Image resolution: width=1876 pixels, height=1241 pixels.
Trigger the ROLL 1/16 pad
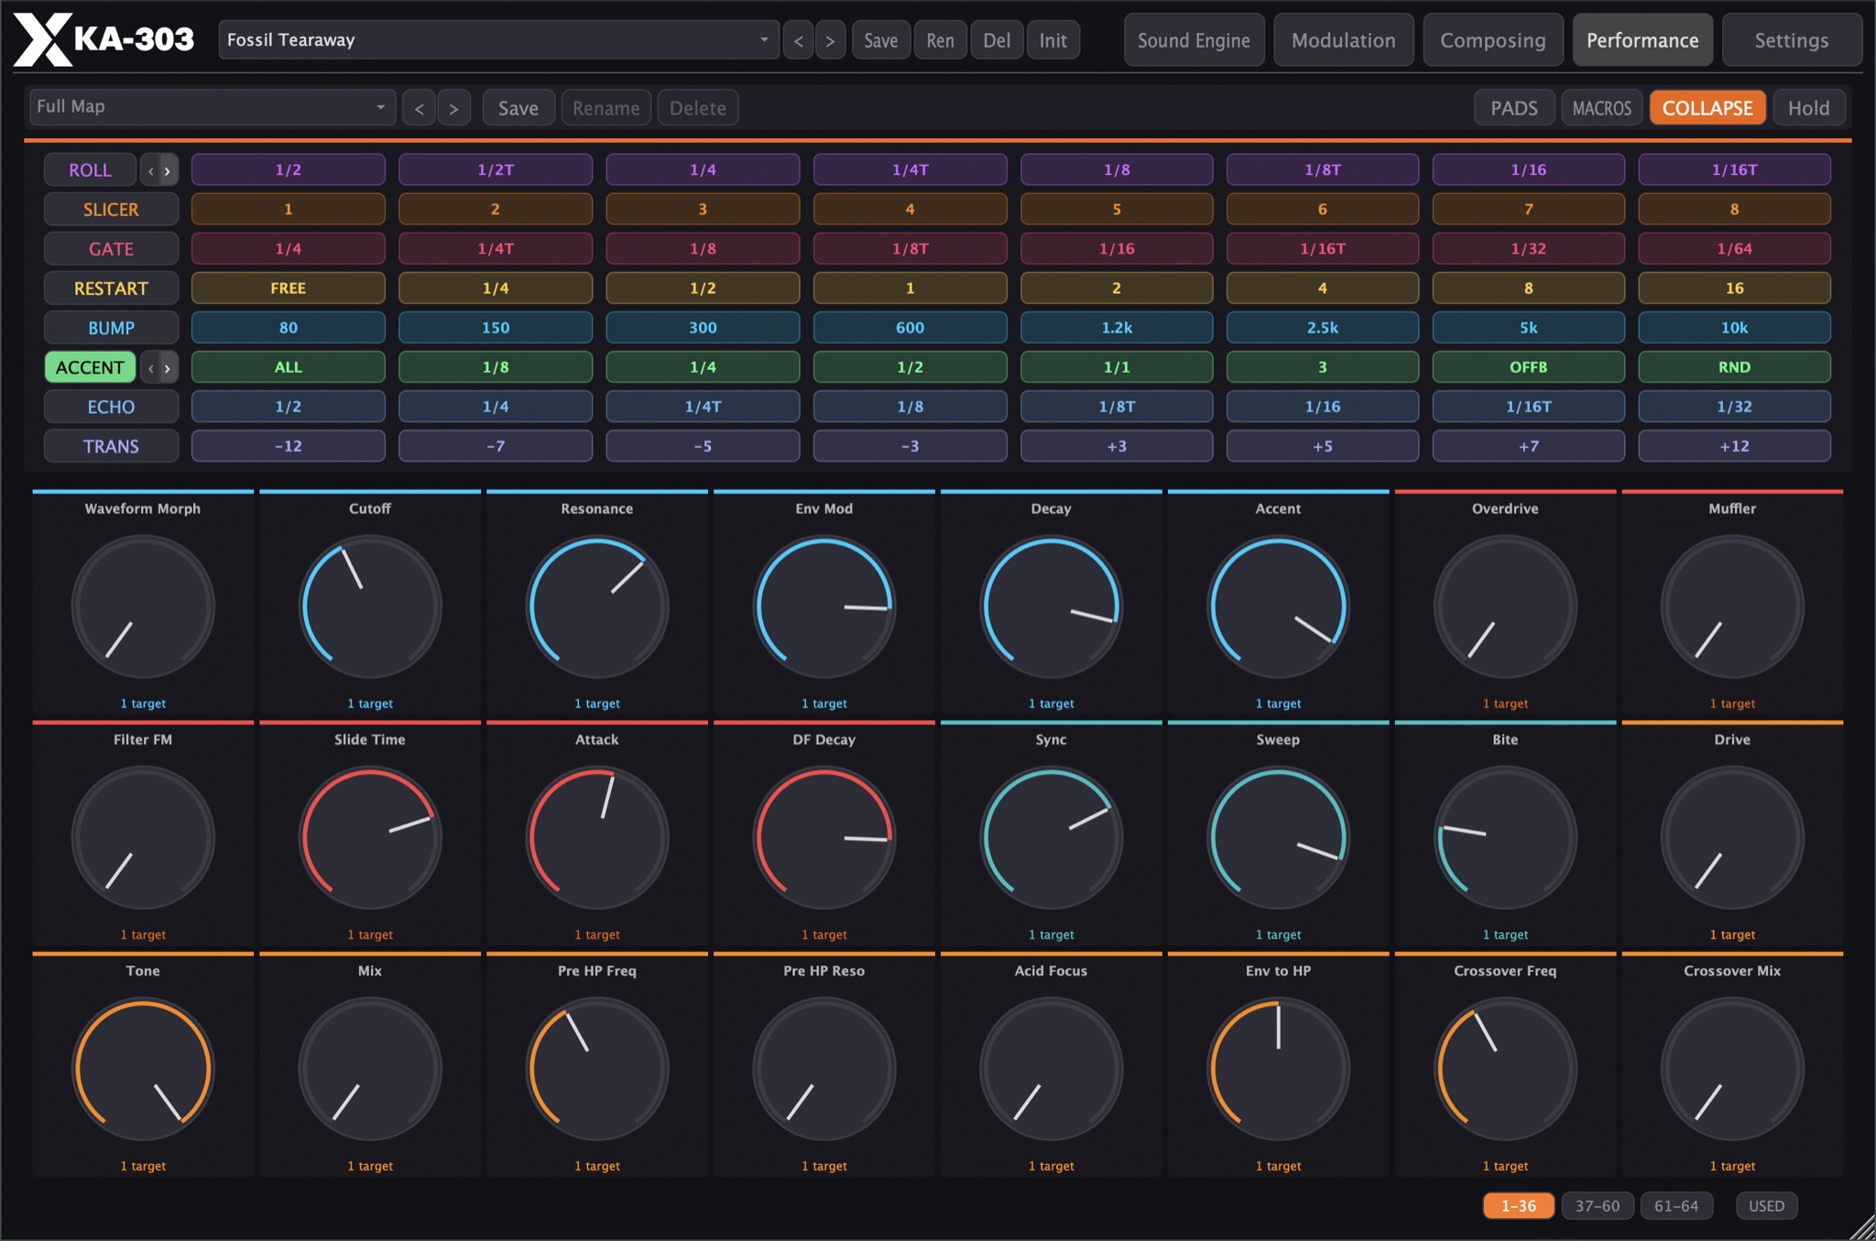coord(1528,169)
